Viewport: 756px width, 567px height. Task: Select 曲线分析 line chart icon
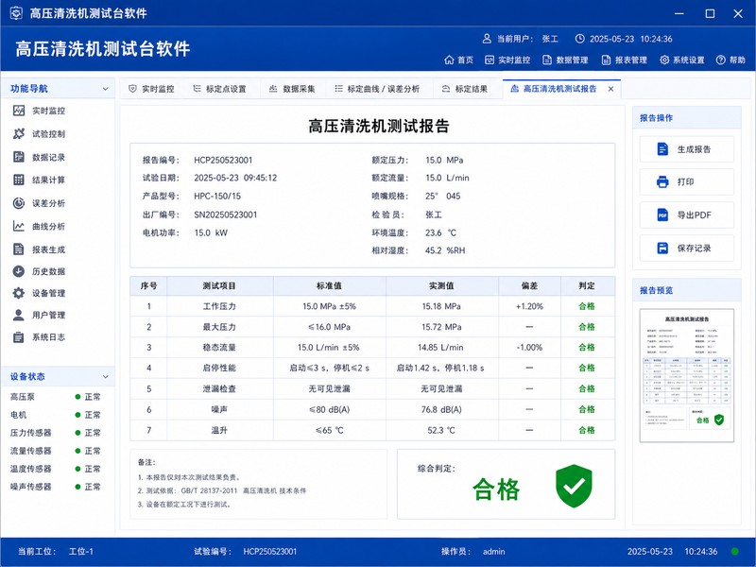coord(18,226)
